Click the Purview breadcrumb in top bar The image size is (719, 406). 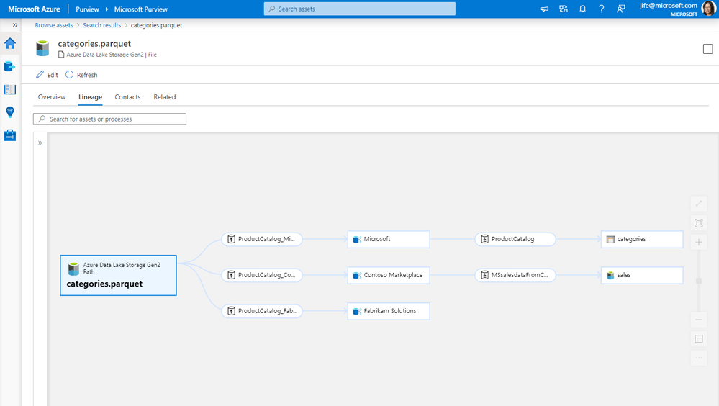pos(87,9)
